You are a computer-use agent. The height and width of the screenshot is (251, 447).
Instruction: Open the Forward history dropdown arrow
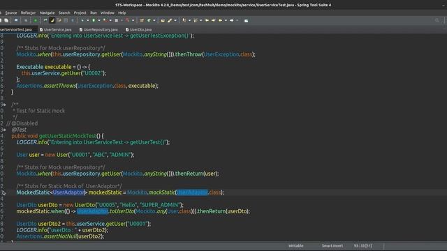[x=237, y=20]
